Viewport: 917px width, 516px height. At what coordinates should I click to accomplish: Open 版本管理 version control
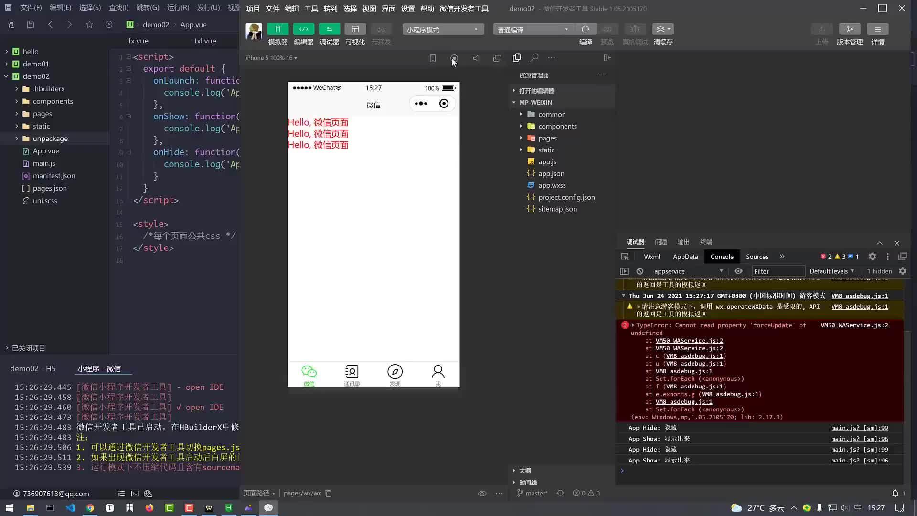[850, 29]
